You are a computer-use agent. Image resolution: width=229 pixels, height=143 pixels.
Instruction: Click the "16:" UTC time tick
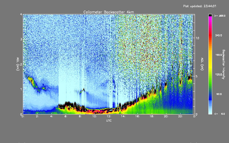click(137, 116)
